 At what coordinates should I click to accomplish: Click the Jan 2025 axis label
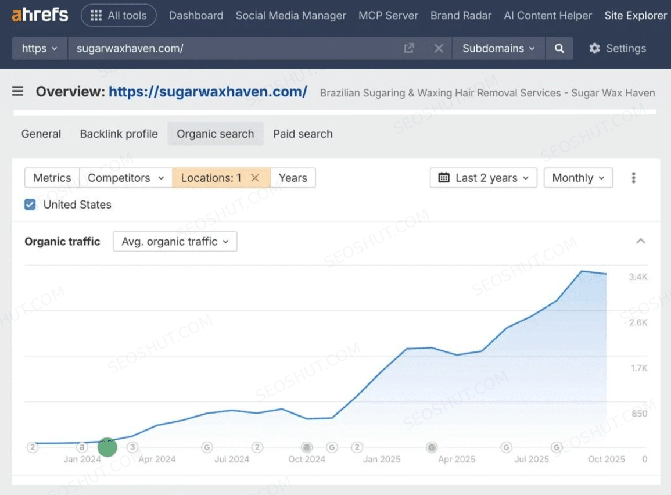382,460
